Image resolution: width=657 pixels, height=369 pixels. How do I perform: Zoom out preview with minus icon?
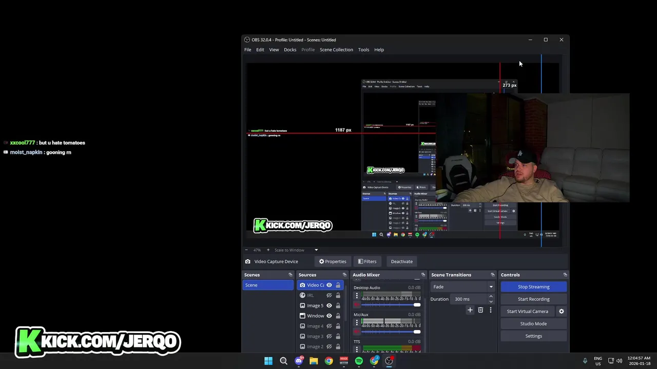click(246, 250)
